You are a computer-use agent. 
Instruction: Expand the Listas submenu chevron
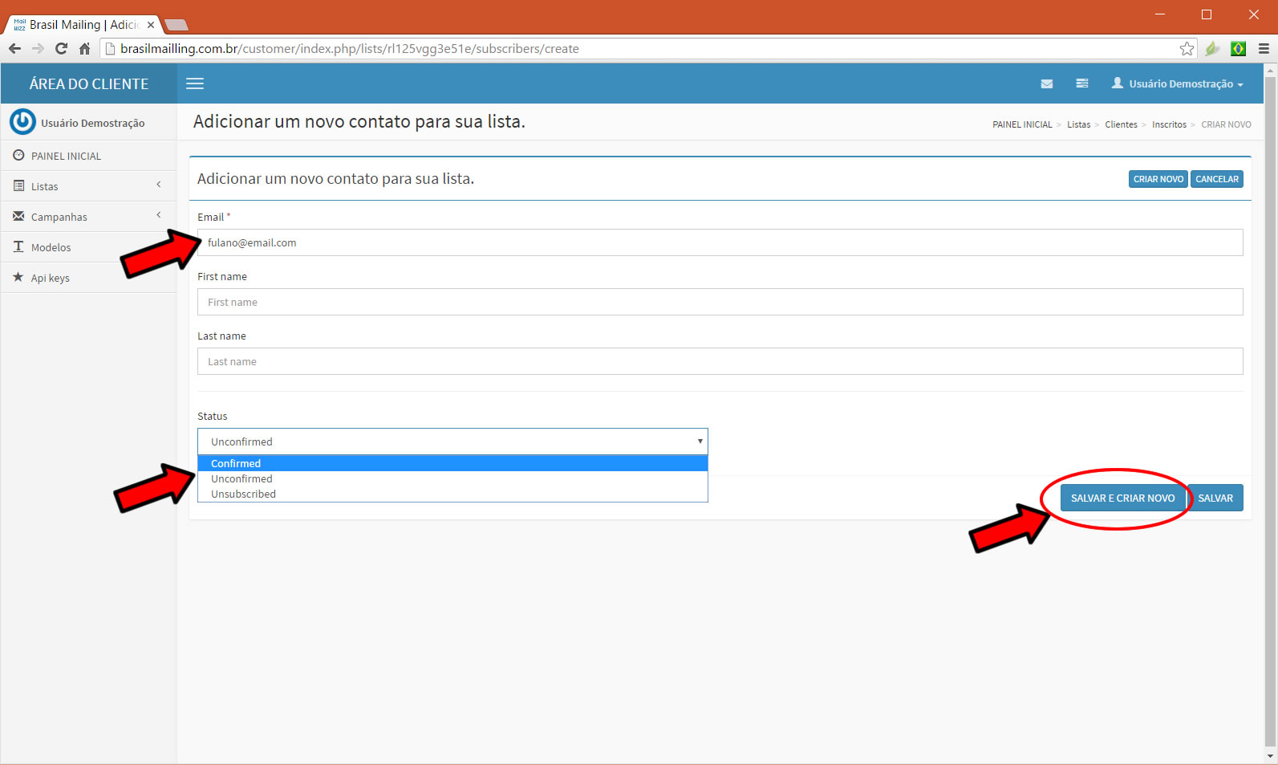[159, 185]
